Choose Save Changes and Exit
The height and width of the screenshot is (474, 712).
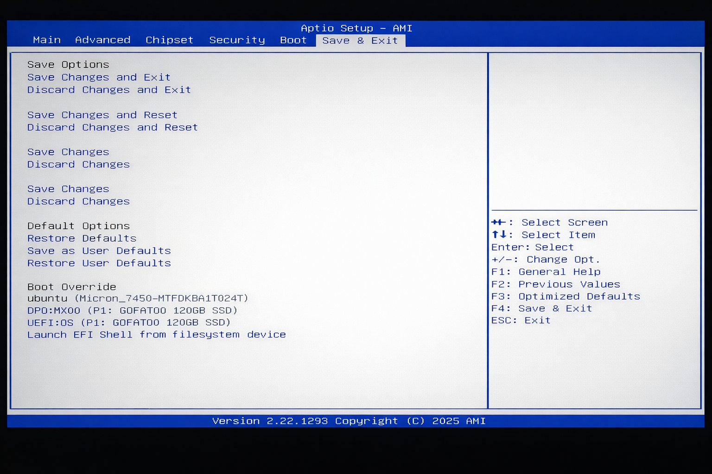(99, 77)
